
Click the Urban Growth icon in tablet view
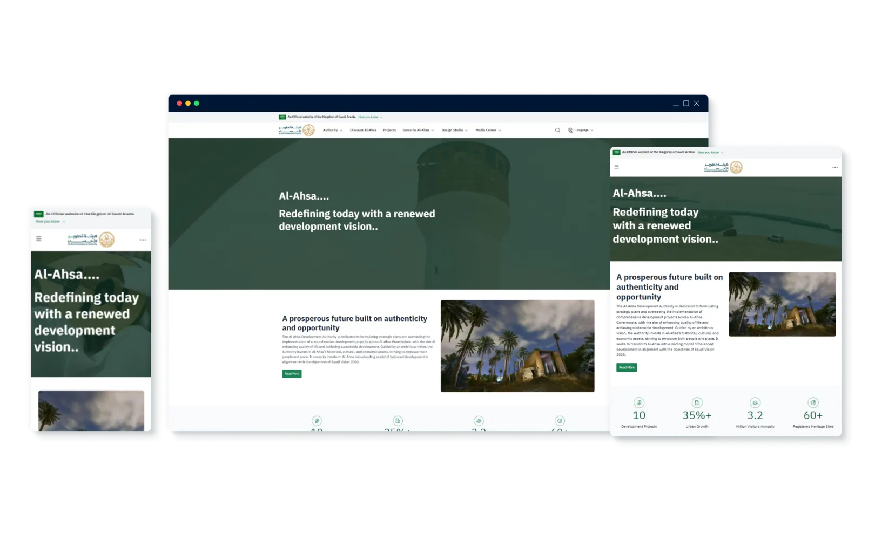pos(697,402)
